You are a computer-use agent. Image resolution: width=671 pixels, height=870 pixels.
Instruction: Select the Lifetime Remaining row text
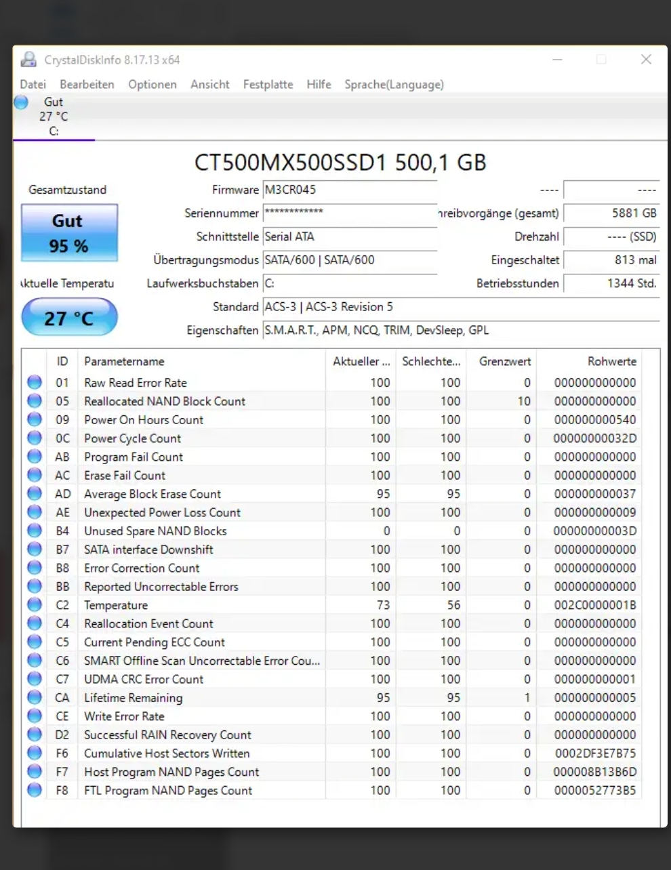coord(134,698)
